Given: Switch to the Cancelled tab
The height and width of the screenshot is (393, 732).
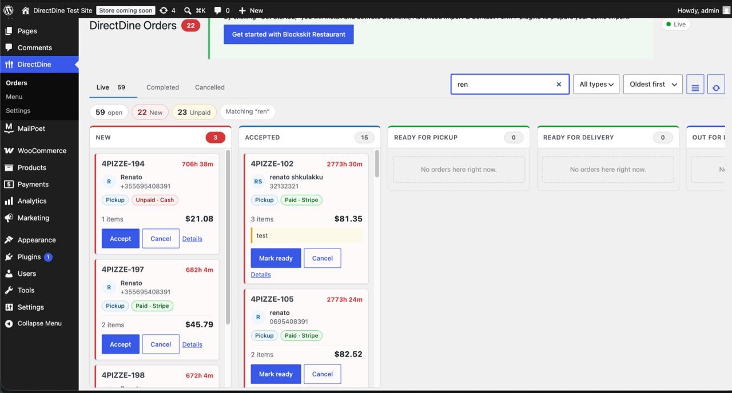Looking at the screenshot, I should 210,87.
